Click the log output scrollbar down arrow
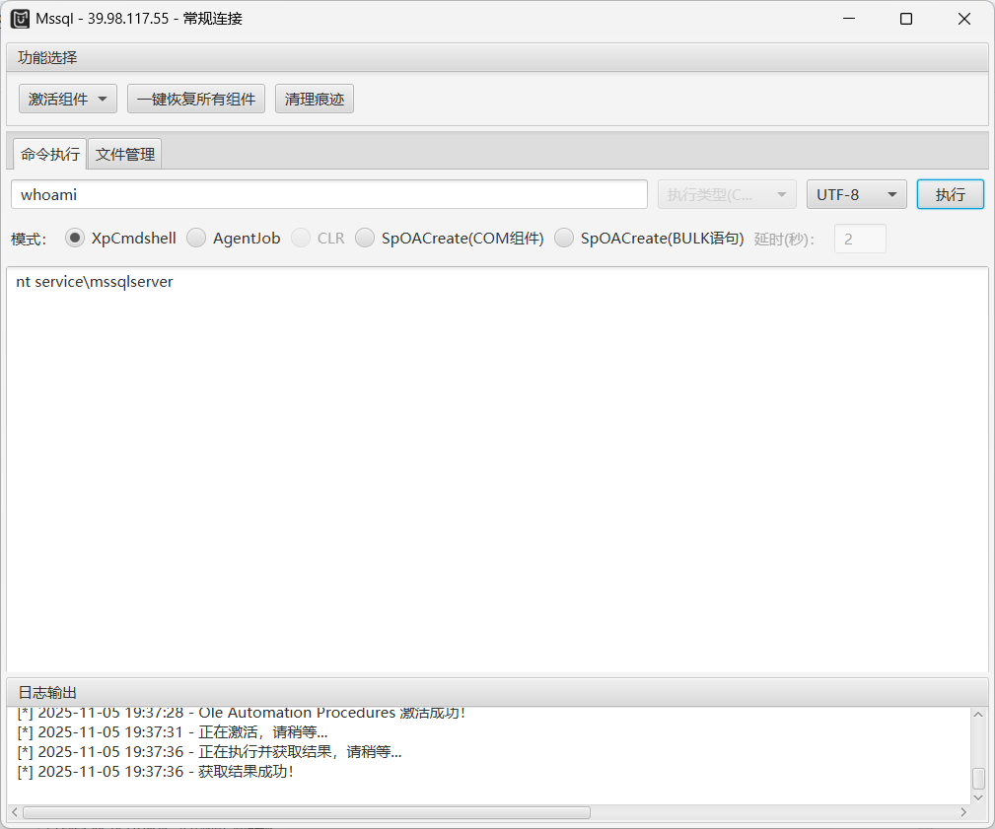Screen dimensions: 995x829 pyautogui.click(x=978, y=796)
